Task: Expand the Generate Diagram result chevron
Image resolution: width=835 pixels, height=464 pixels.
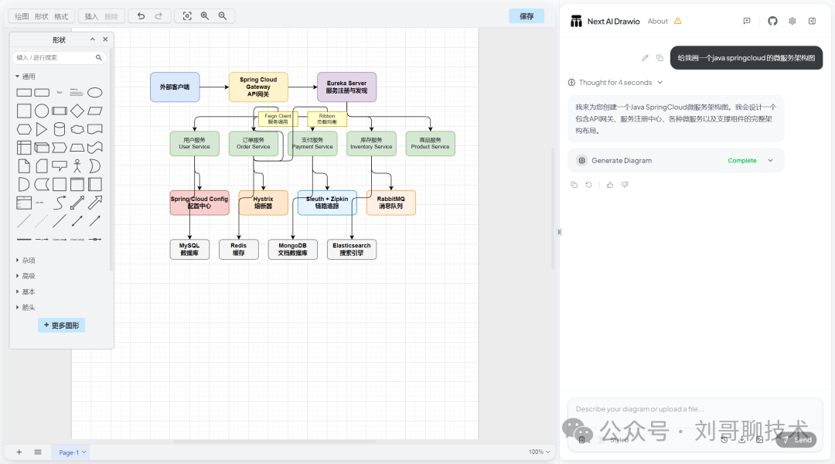Action: pos(770,161)
